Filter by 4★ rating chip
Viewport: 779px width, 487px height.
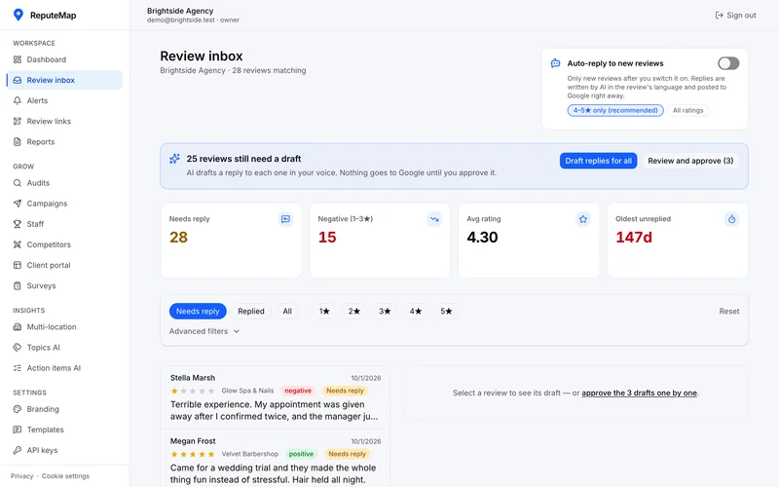point(416,311)
